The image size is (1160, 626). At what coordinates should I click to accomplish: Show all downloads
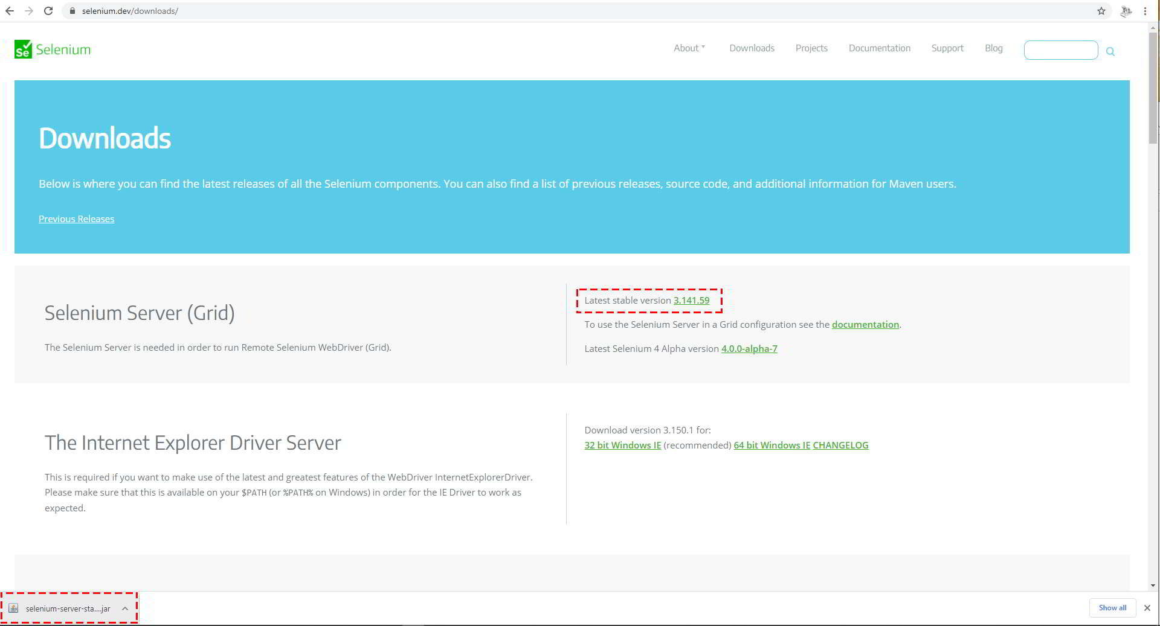tap(1112, 608)
